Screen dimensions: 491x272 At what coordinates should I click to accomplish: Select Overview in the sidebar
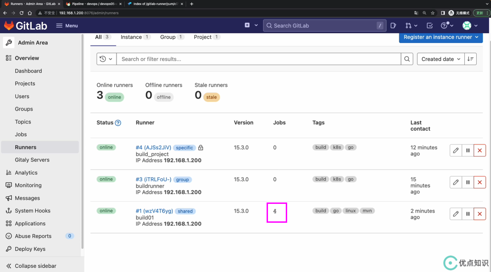(x=40, y=58)
